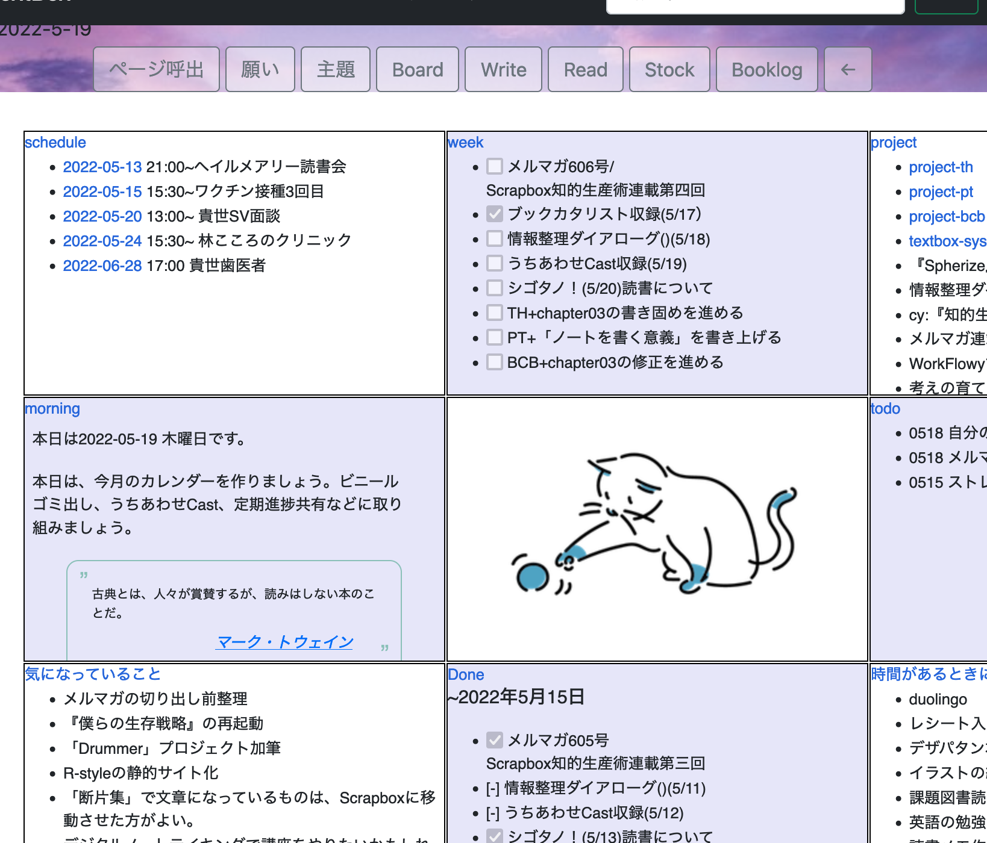Viewport: 987px width, 843px height.
Task: Check the シゴタノ！(5/20)読書について checkbox
Action: click(493, 288)
